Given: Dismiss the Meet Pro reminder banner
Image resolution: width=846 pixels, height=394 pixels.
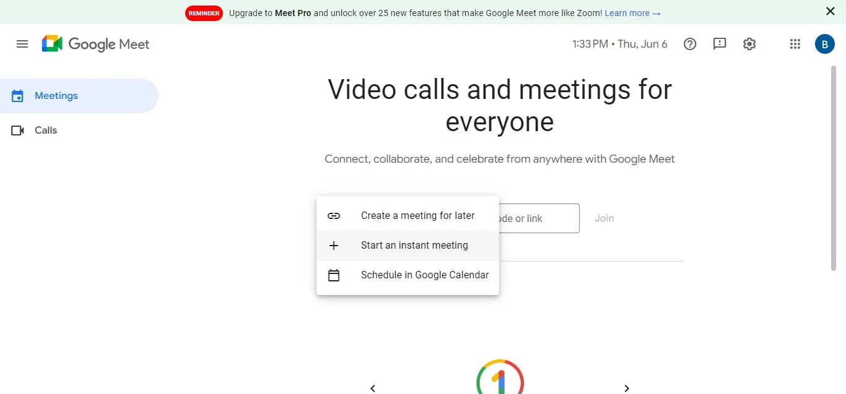Looking at the screenshot, I should pyautogui.click(x=831, y=11).
